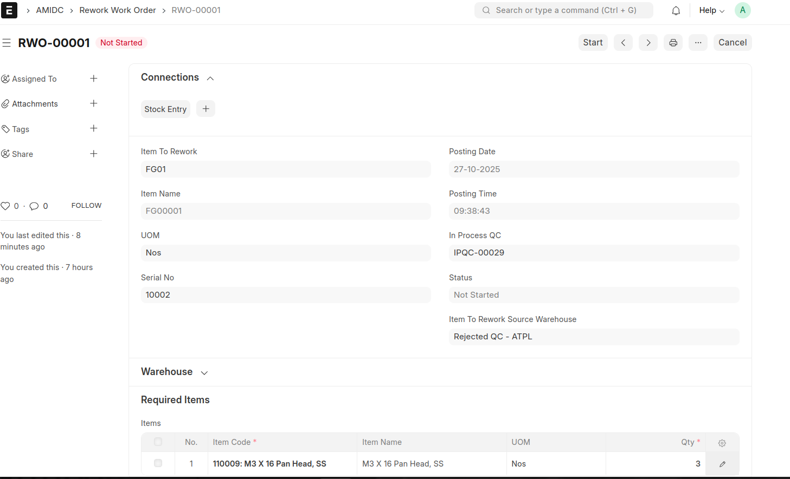
Task: Focus the search command bar
Action: [x=564, y=10]
